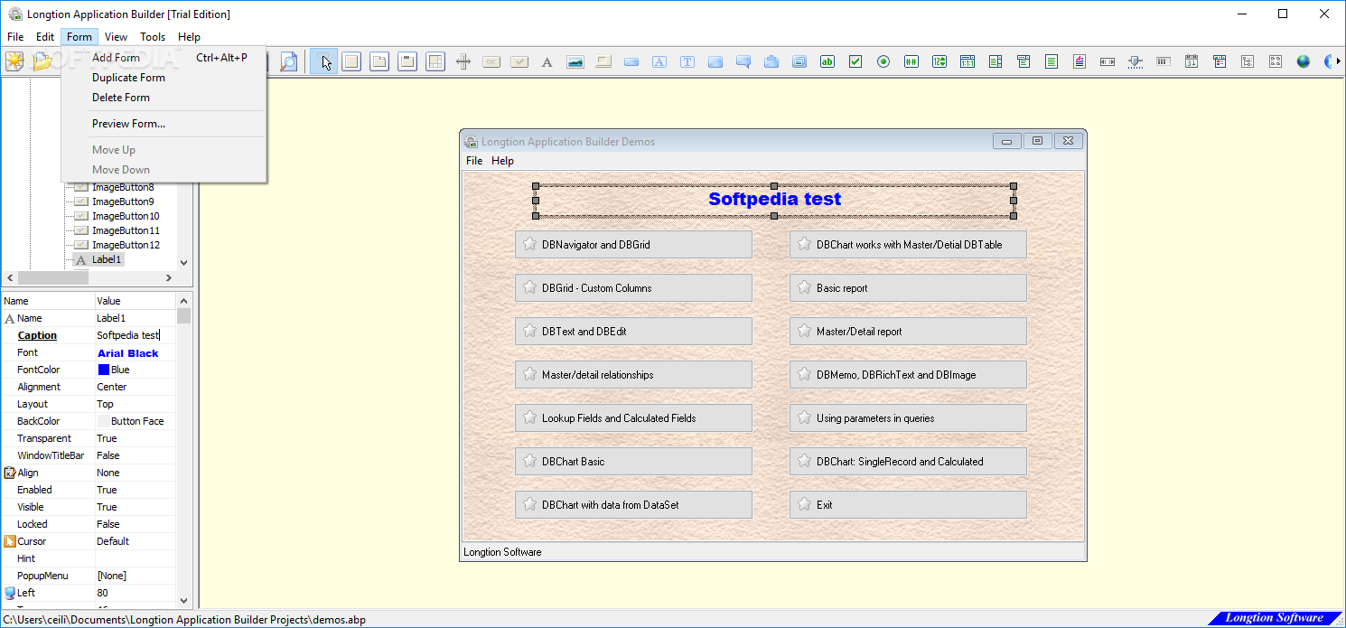Click the magnifier preview icon in toolbar
This screenshot has width=1346, height=628.
coord(288,61)
